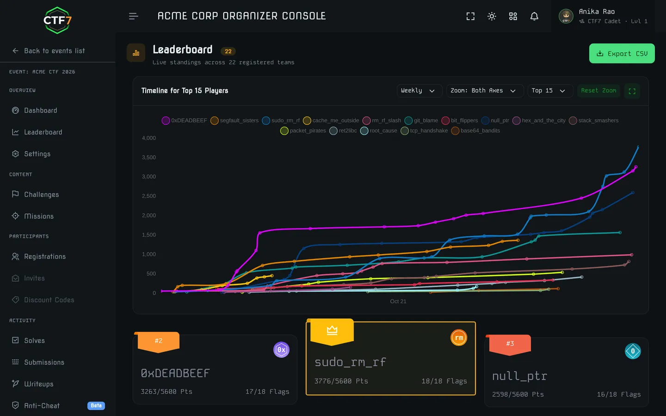This screenshot has height=416, width=666.
Task: Open Anika Rao profile avatar
Action: click(x=566, y=16)
